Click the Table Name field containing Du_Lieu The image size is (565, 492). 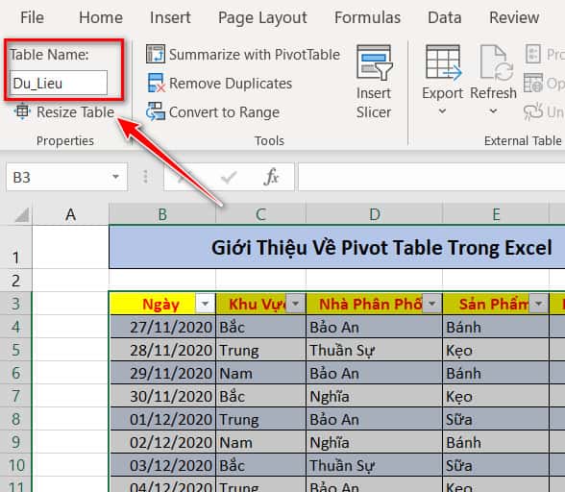click(x=59, y=83)
